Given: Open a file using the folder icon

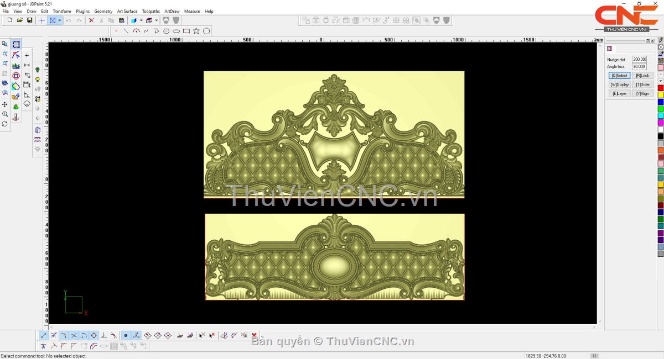Looking at the screenshot, I should [20, 20].
